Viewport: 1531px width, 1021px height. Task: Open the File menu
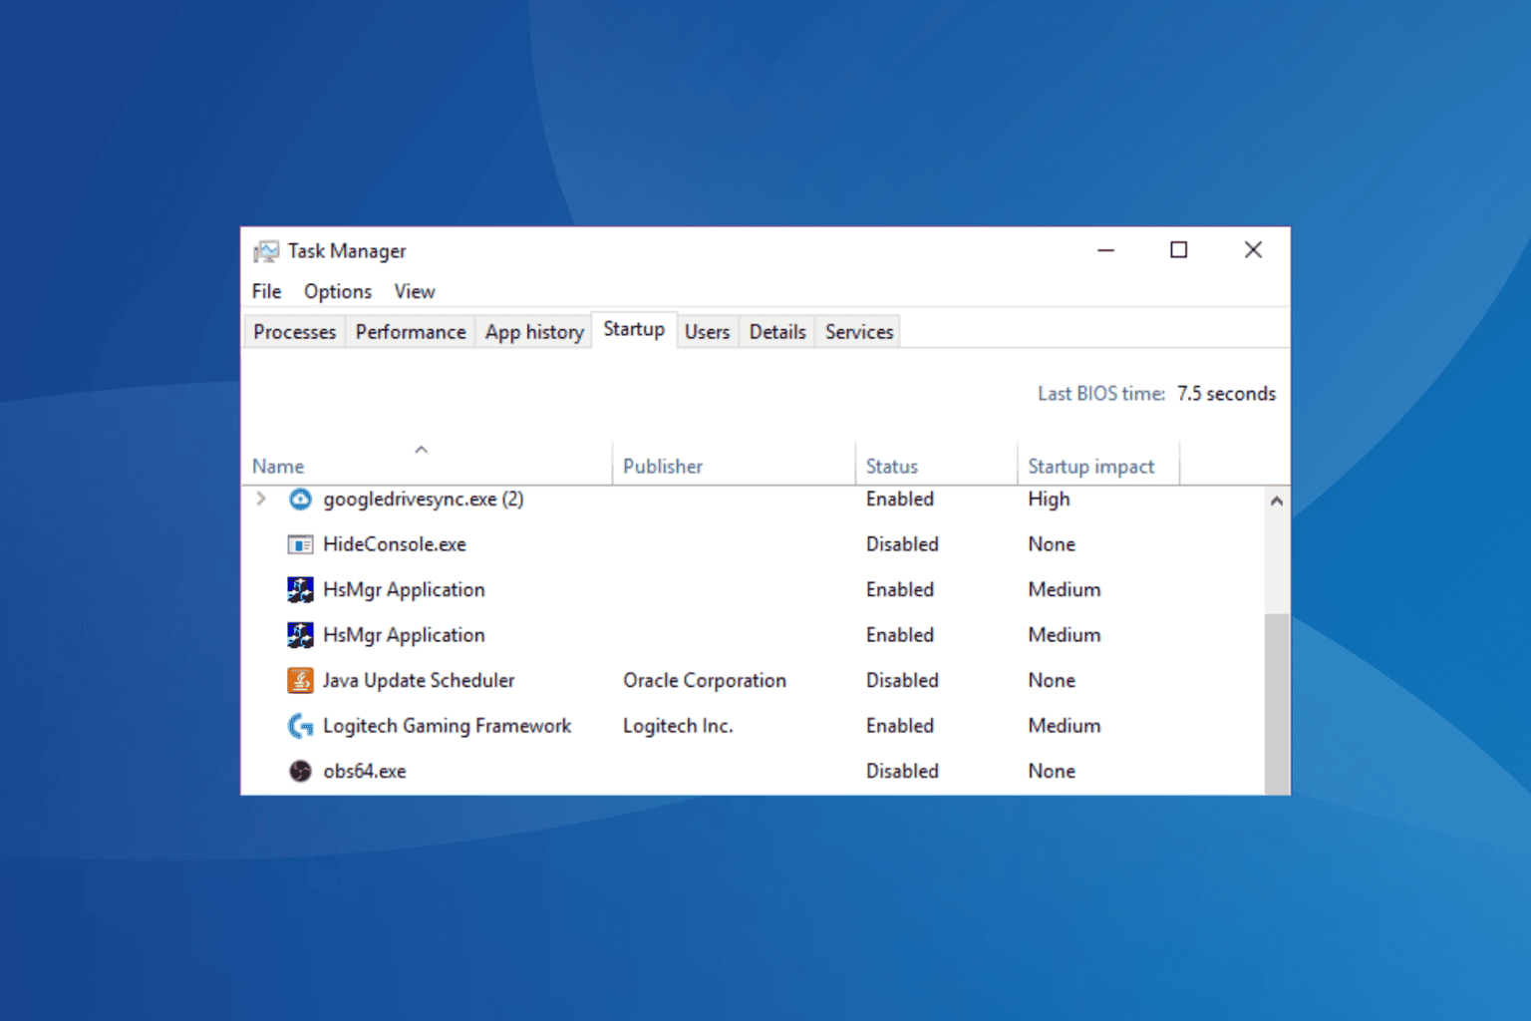(266, 291)
